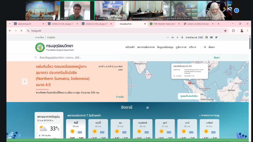Image resolution: width=253 pixels, height=142 pixels.
Task: Expand the ข้อมูลสนับสนุน navigation menu
Action: (x=166, y=47)
